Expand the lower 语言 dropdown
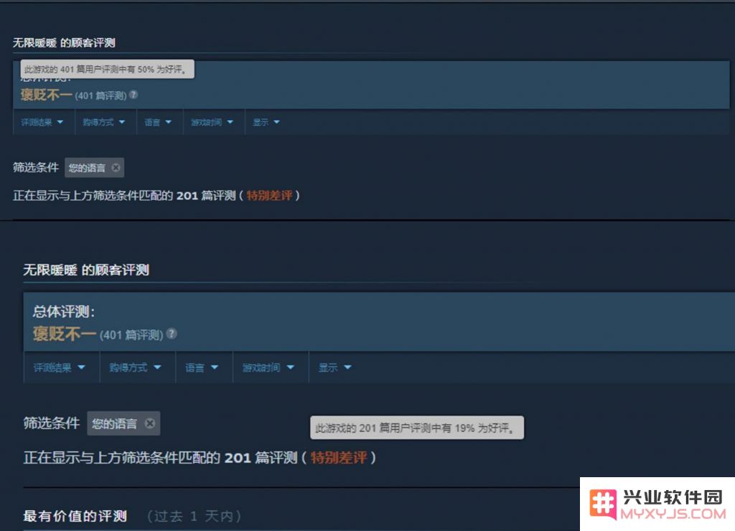735x531 pixels. tap(202, 367)
